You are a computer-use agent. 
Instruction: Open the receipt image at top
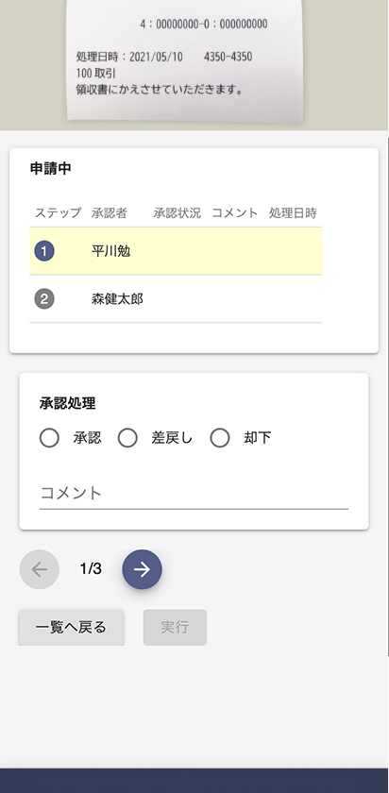(x=185, y=59)
